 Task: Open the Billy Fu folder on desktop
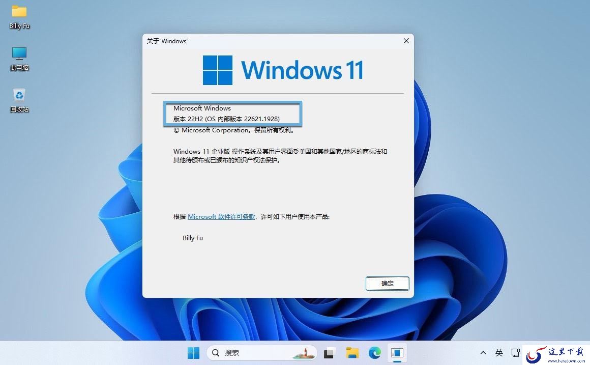(19, 17)
